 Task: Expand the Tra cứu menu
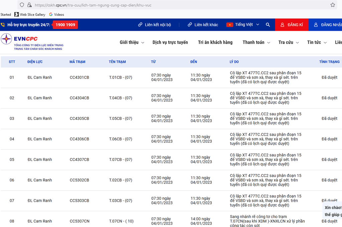(289, 42)
